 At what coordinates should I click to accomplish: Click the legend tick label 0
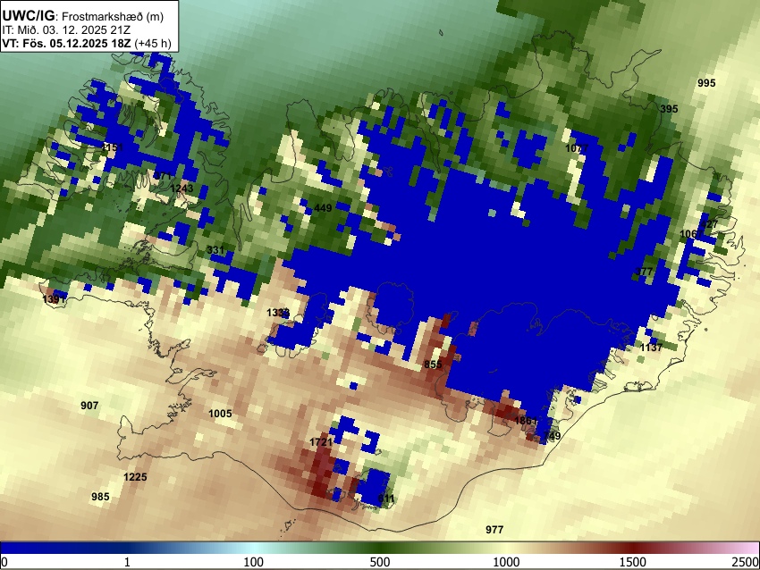(x=4, y=562)
